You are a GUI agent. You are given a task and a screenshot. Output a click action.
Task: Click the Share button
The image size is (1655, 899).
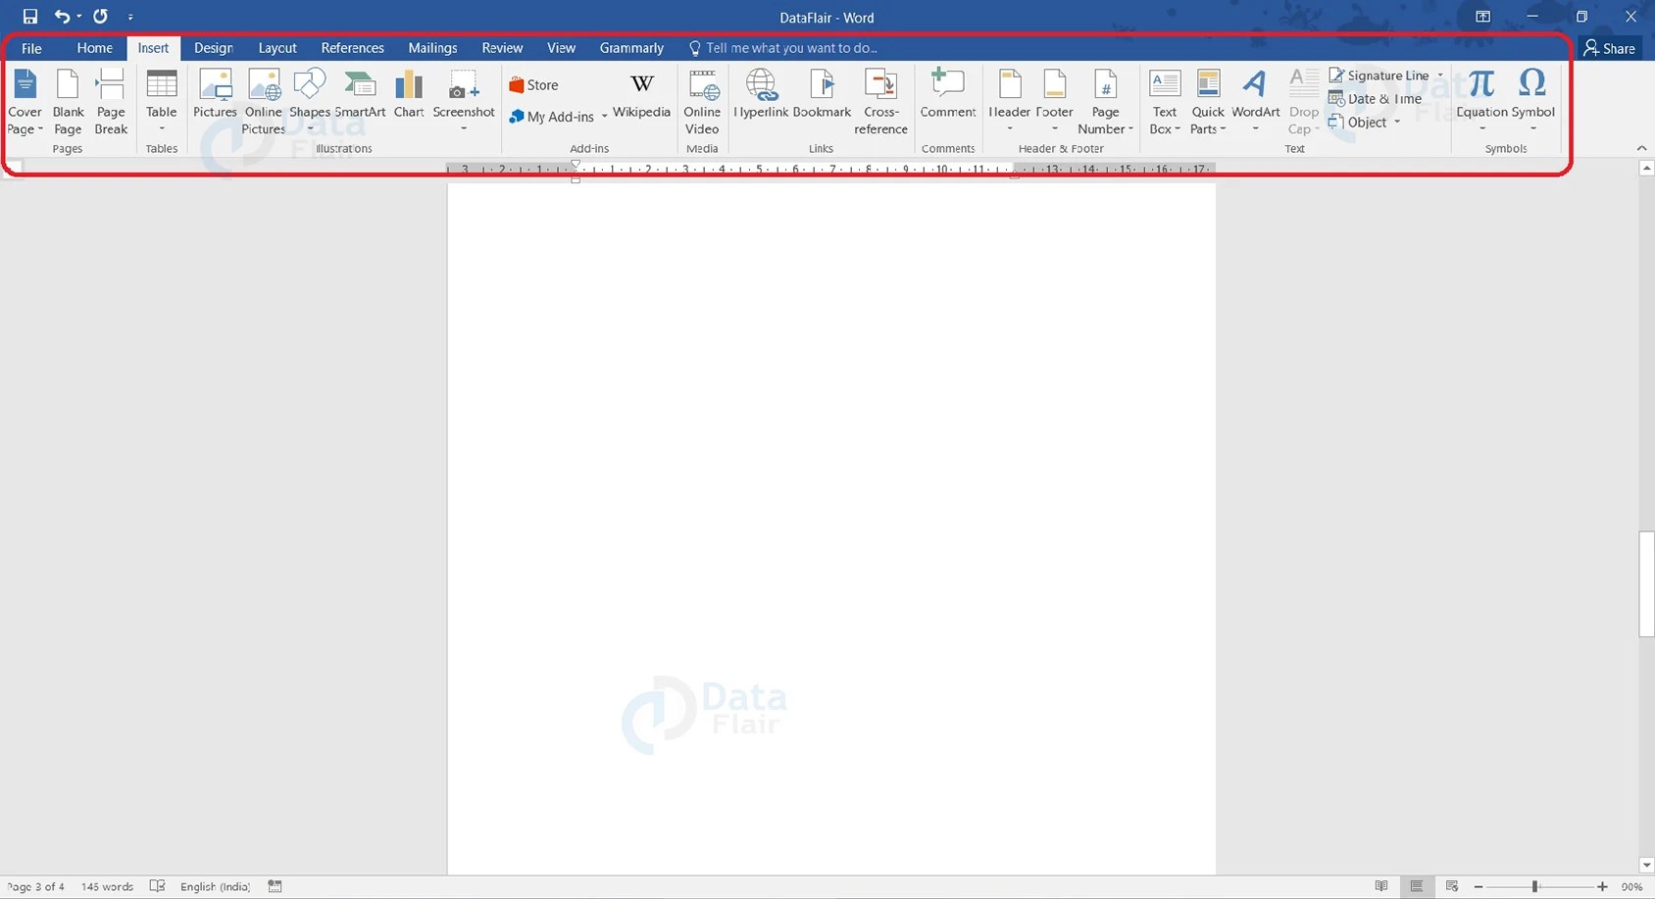coord(1609,47)
